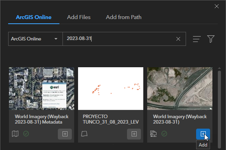Add the PROYECTO TUNCO layer
The image size is (226, 150).
(134, 134)
